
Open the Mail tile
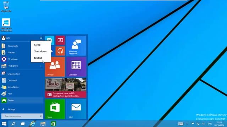pyautogui.click(x=76, y=109)
